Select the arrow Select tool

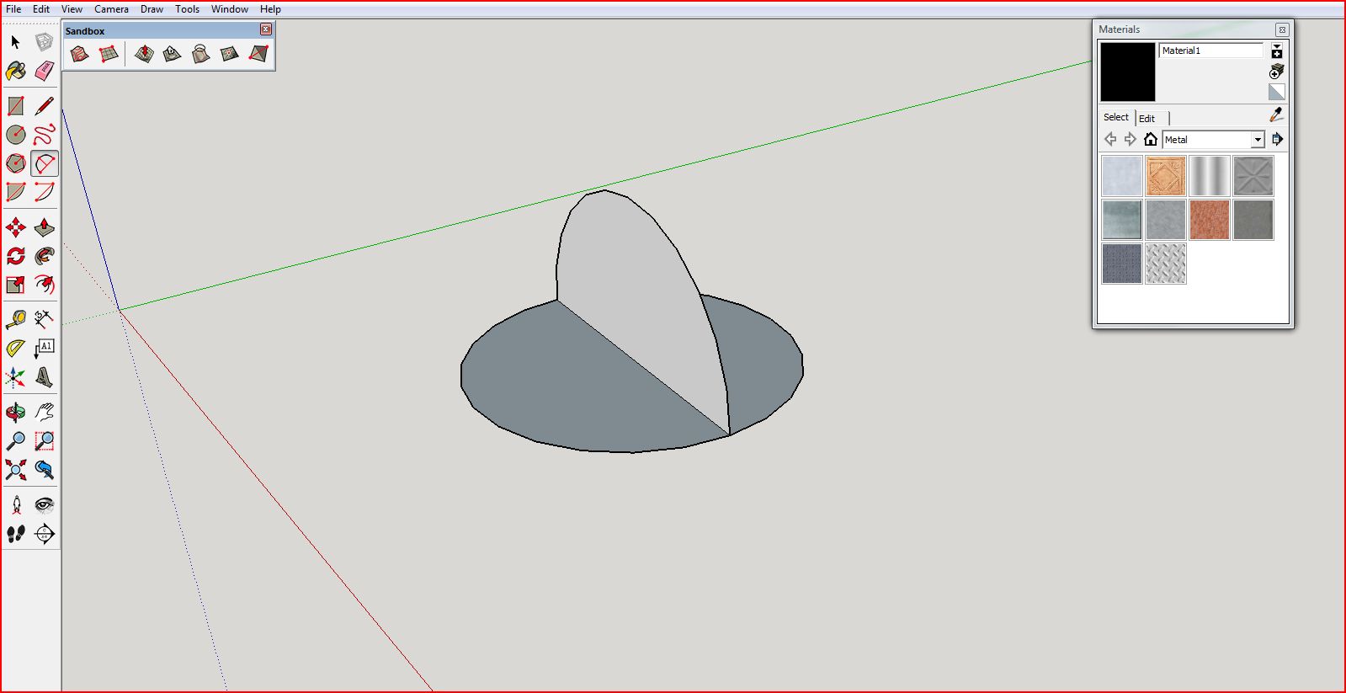pyautogui.click(x=15, y=41)
